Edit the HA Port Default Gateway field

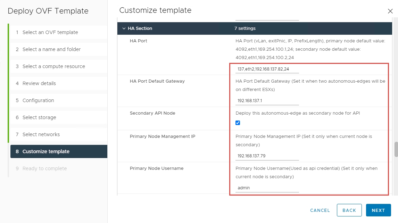[267, 101]
